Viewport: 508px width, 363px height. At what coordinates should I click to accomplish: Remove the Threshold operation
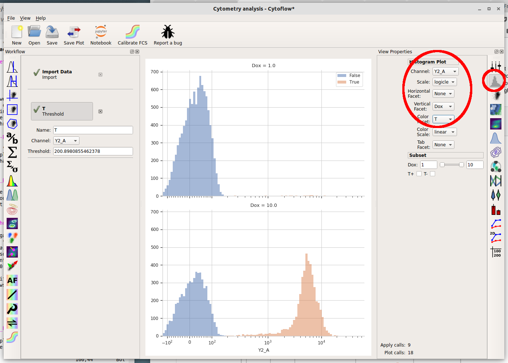pyautogui.click(x=101, y=112)
